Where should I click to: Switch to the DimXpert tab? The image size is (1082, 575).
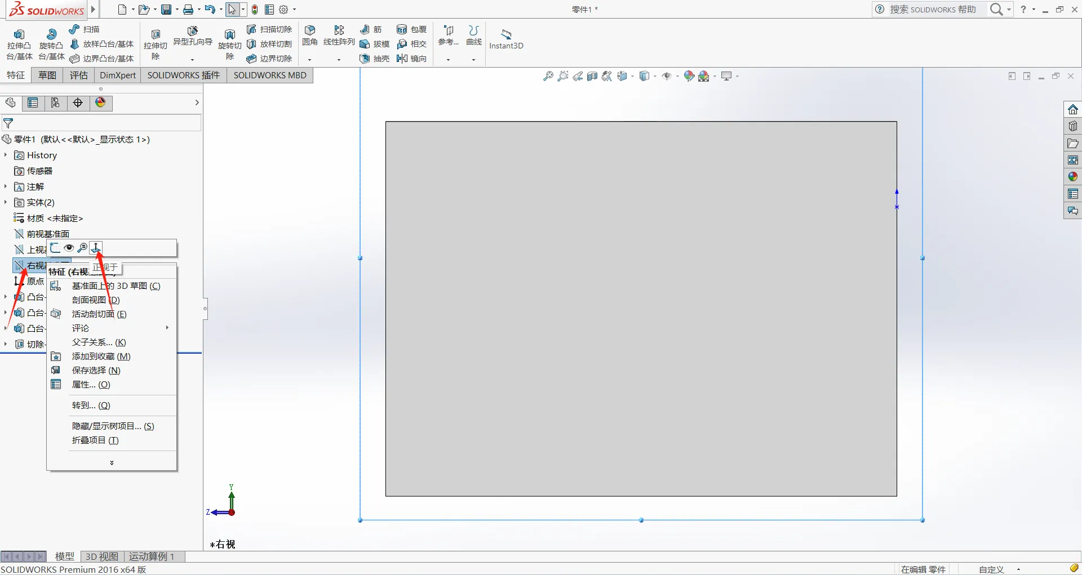click(x=118, y=75)
